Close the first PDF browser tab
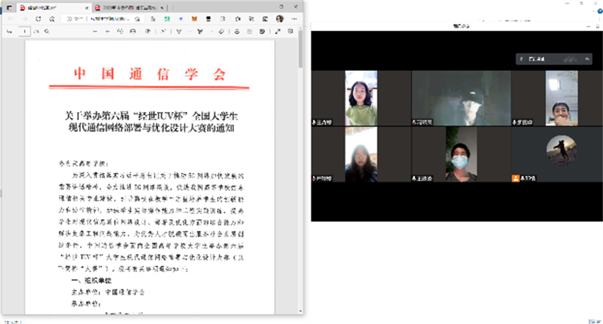 [x=87, y=8]
